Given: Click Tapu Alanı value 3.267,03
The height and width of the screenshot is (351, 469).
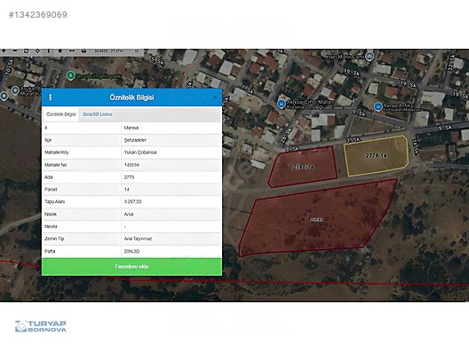Looking at the screenshot, I should coord(133,202).
